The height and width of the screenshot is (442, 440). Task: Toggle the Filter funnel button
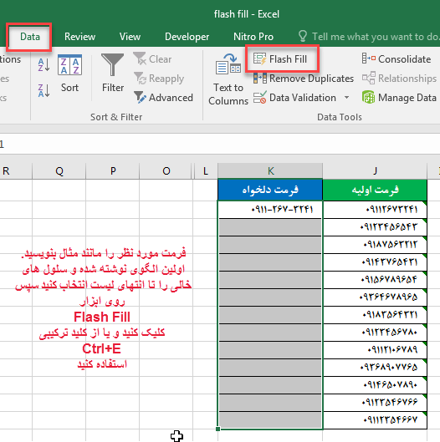click(113, 73)
